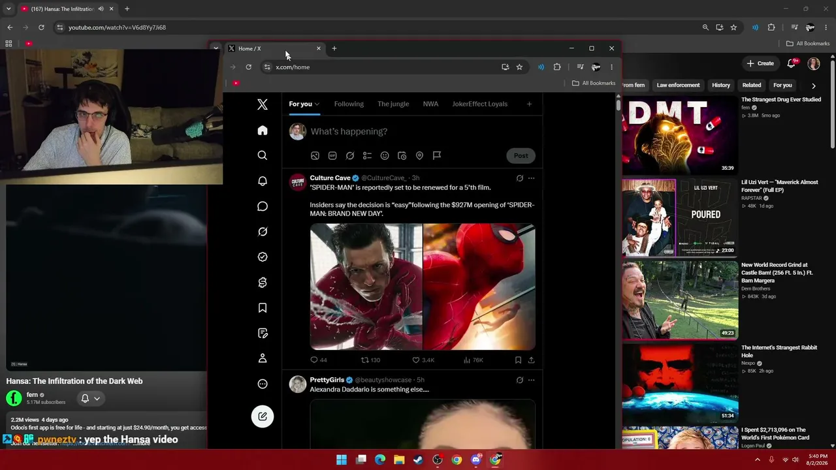Image resolution: width=836 pixels, height=470 pixels.
Task: Open YouTube account avatar menu
Action: pos(814,63)
